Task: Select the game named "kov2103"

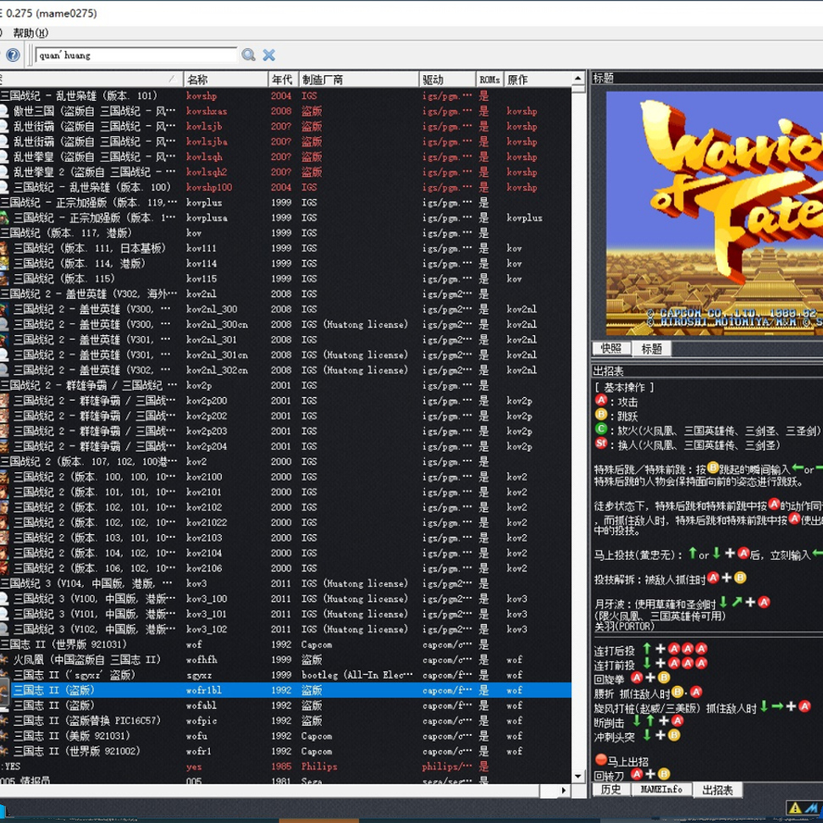Action: point(204,538)
